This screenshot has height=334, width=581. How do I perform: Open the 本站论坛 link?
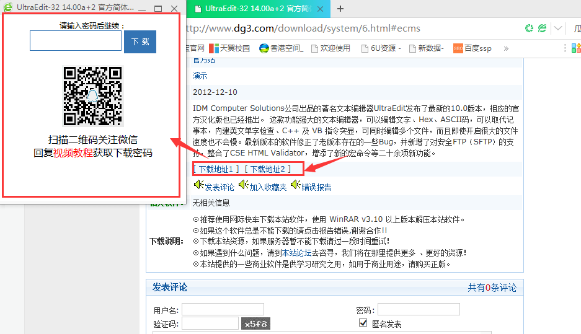pos(296,253)
